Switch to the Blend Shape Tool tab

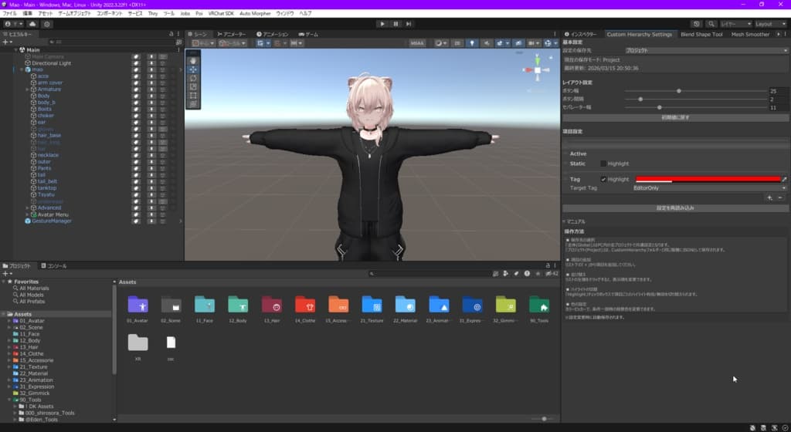coord(701,34)
